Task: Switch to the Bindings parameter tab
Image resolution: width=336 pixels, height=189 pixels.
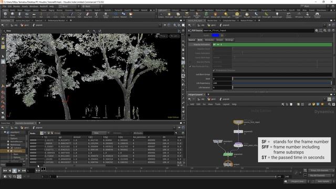Action: pyautogui.click(x=229, y=40)
